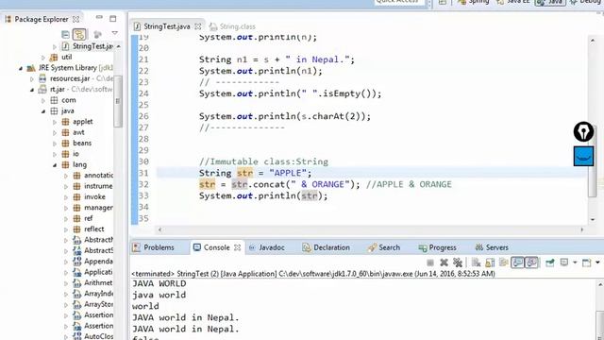Click 'JAVA WORLD' in console output

(159, 283)
